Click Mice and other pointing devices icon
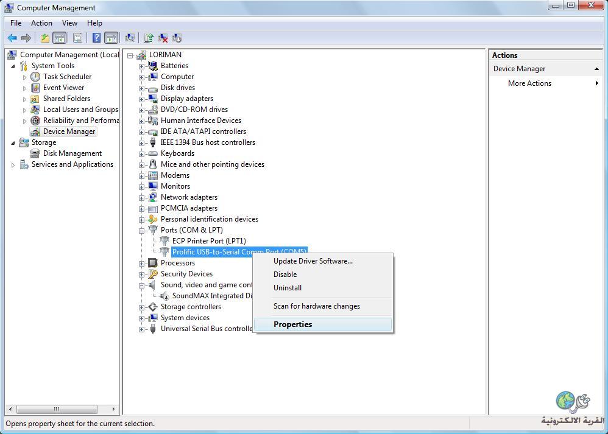The width and height of the screenshot is (608, 434). click(x=153, y=164)
